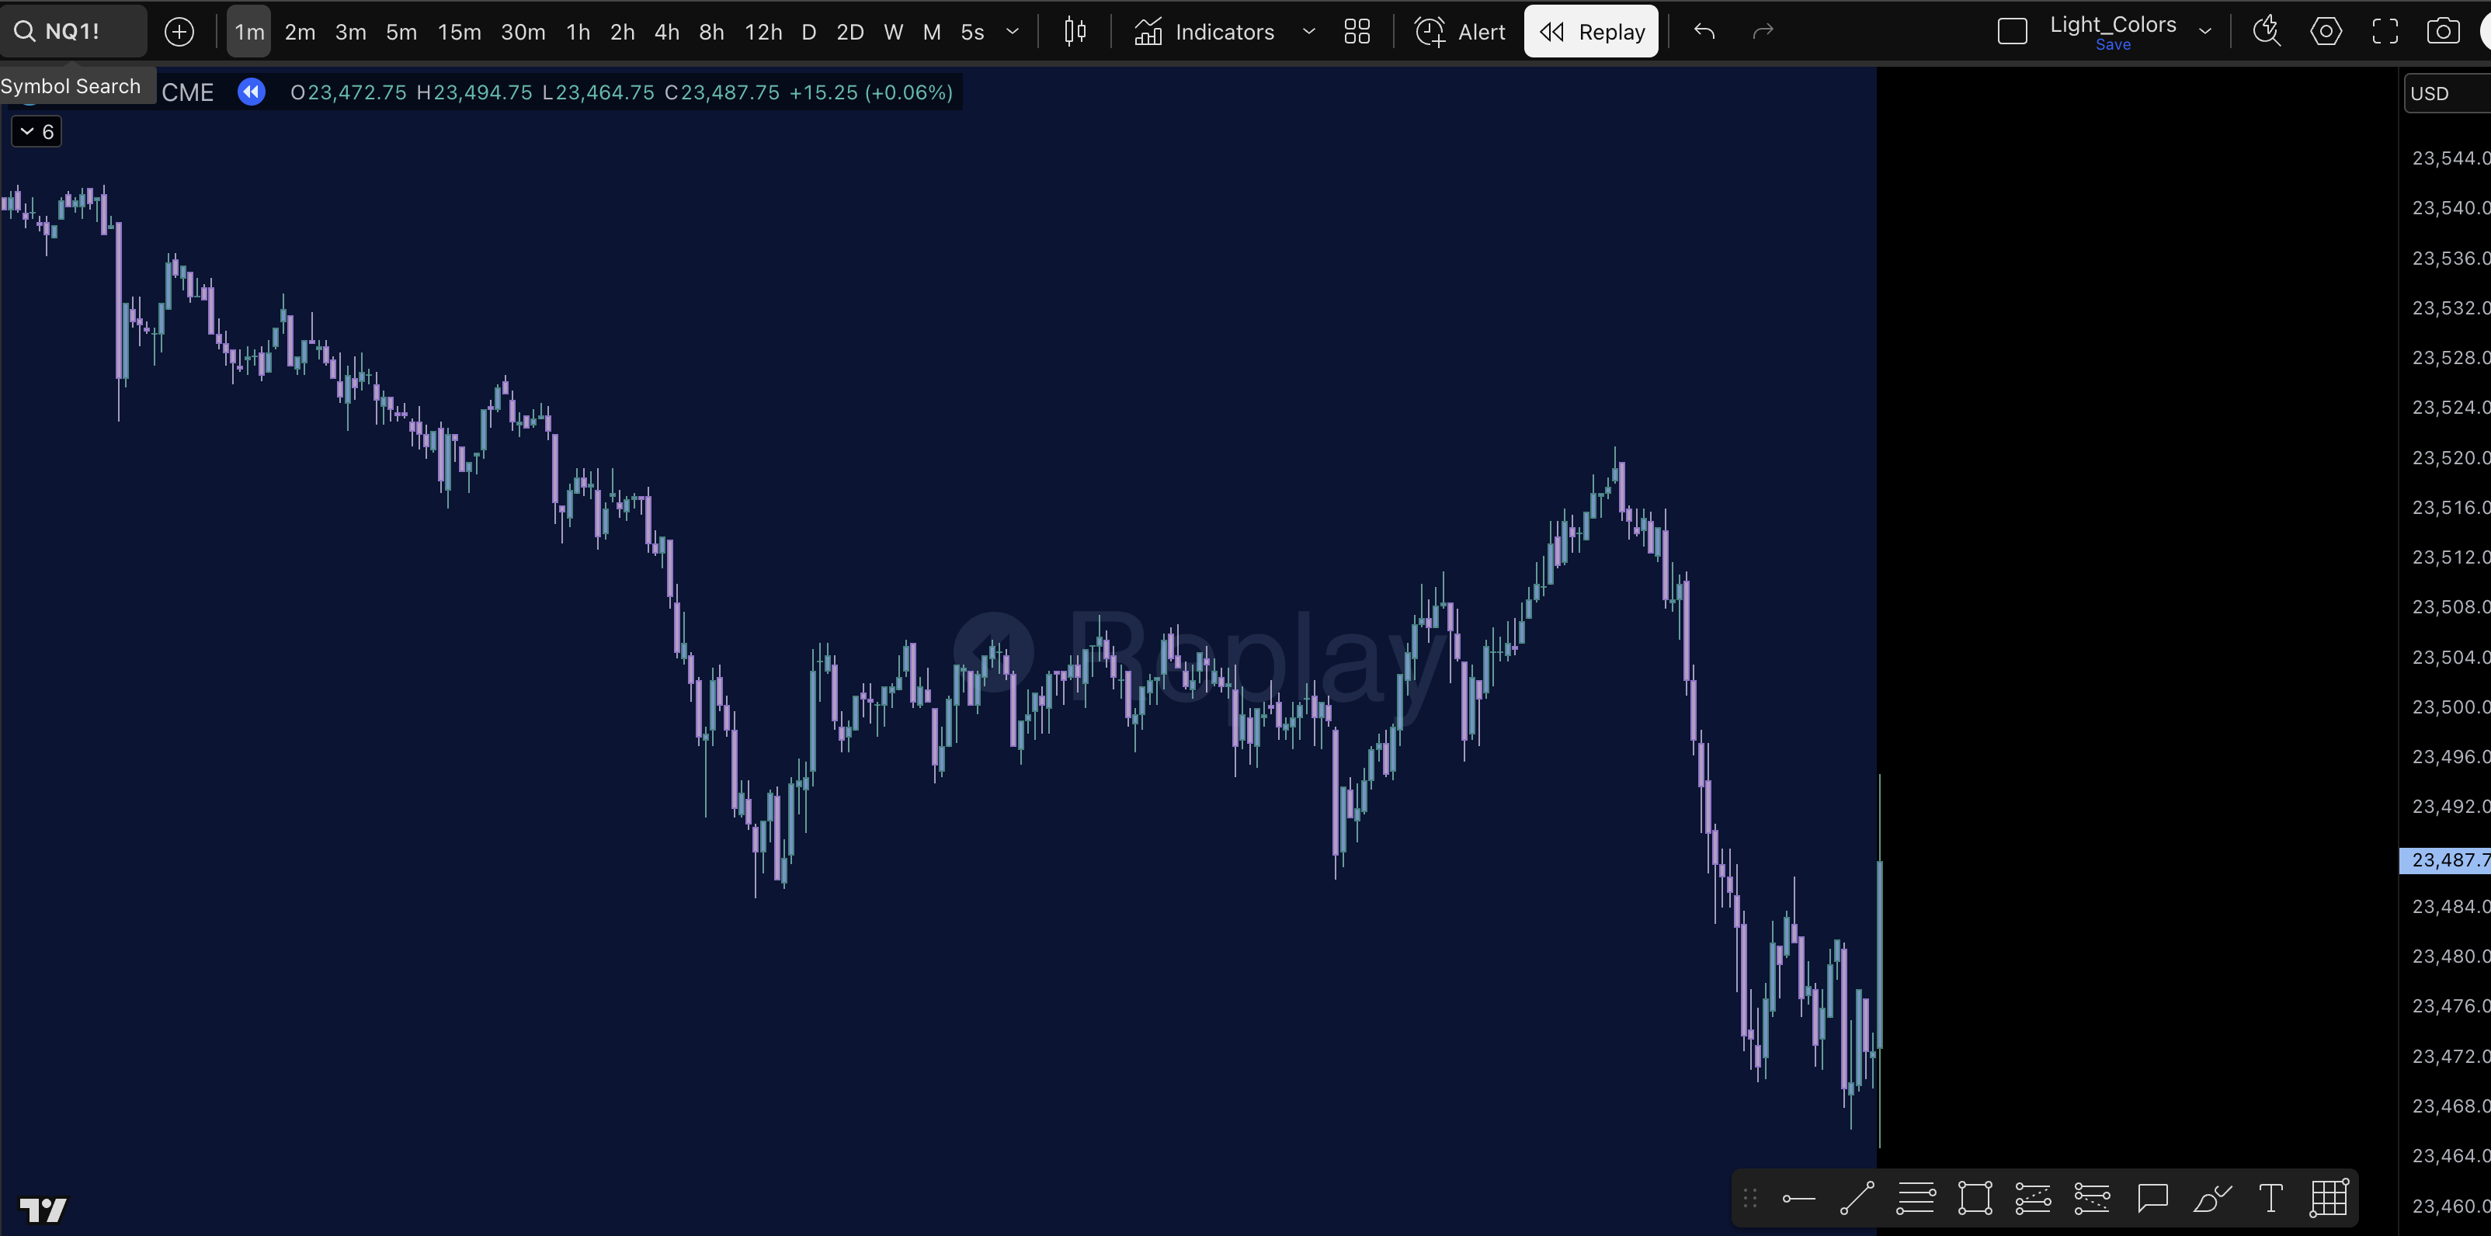This screenshot has height=1236, width=2491.
Task: Switch to the 3m timeframe
Action: pos(350,32)
